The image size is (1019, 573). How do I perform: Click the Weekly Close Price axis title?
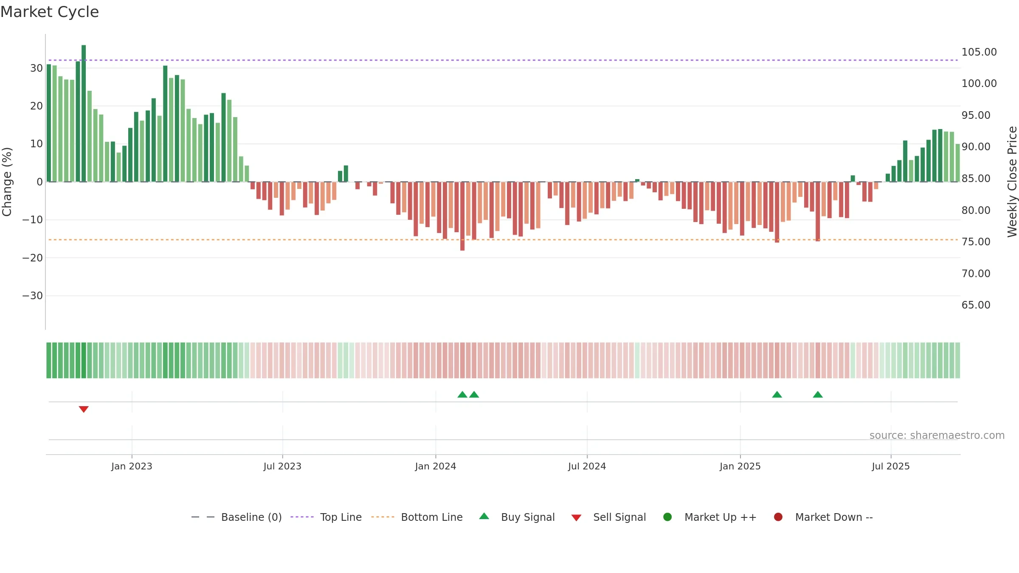point(1012,182)
